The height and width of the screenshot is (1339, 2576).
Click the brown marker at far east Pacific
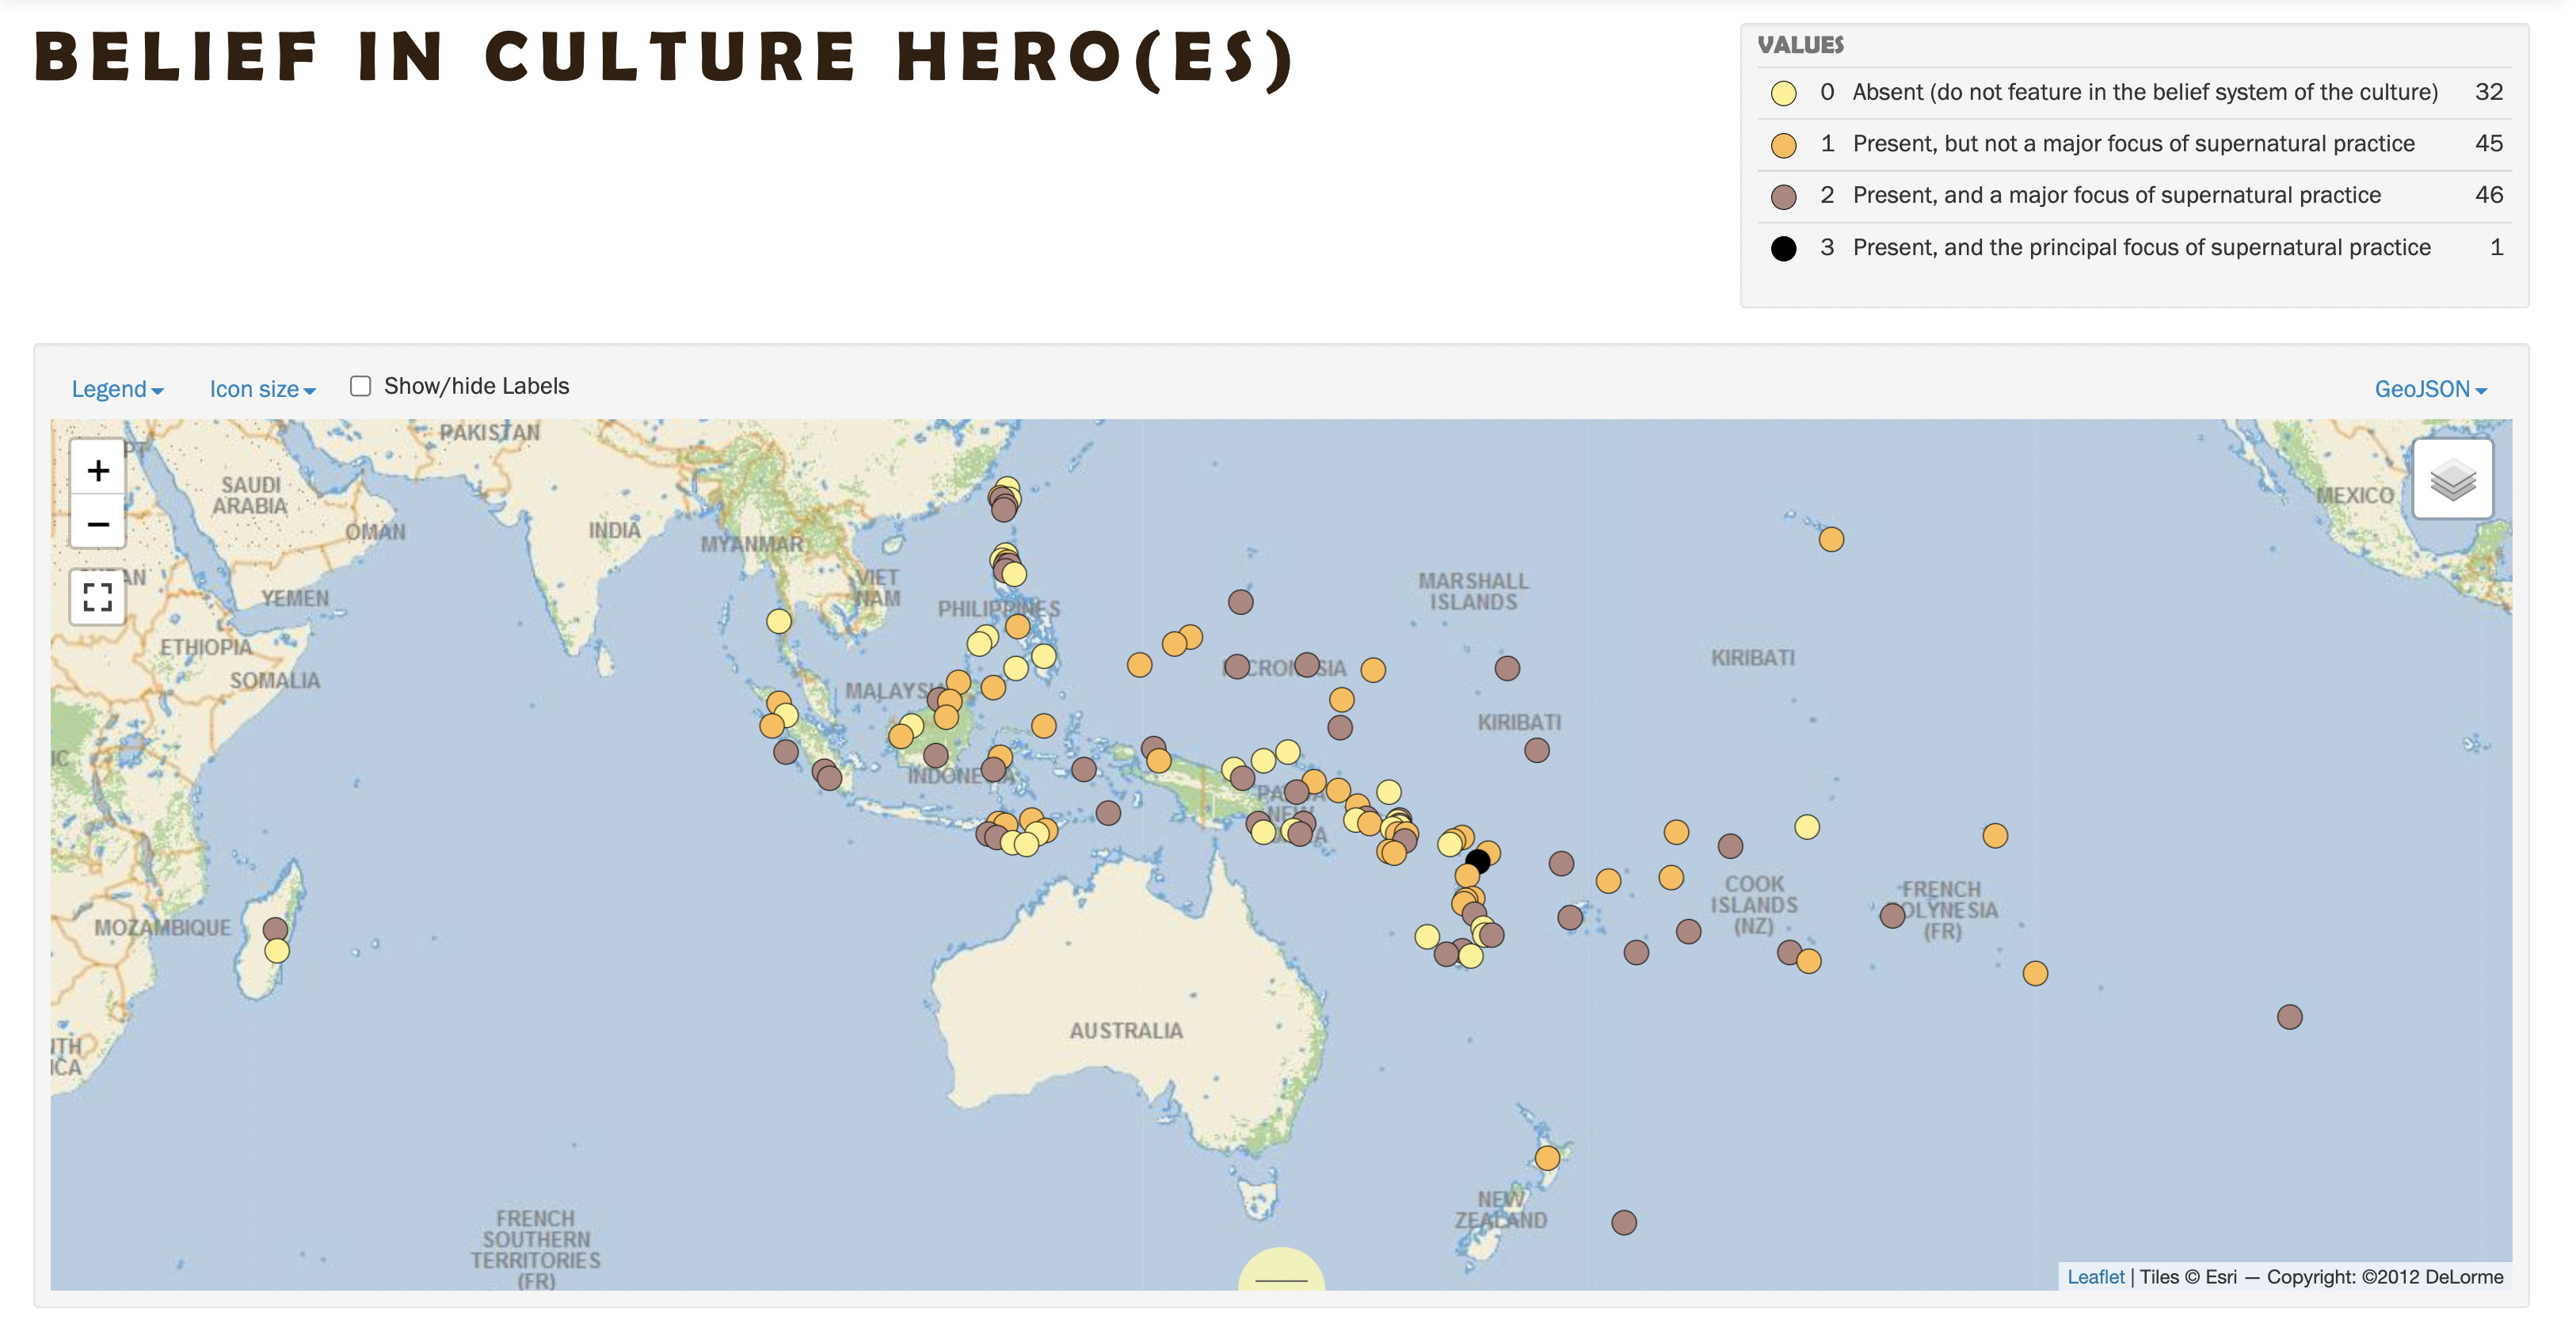tap(2289, 1017)
